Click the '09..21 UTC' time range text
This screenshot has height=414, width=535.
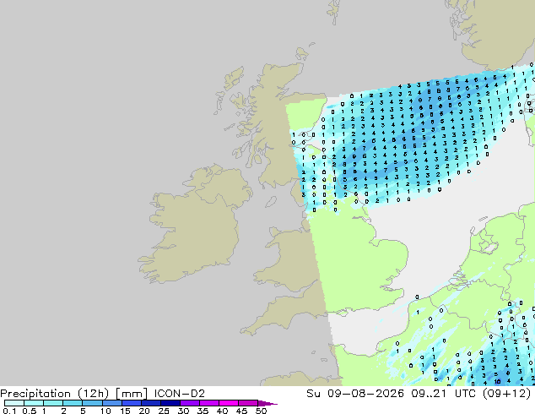pos(444,394)
